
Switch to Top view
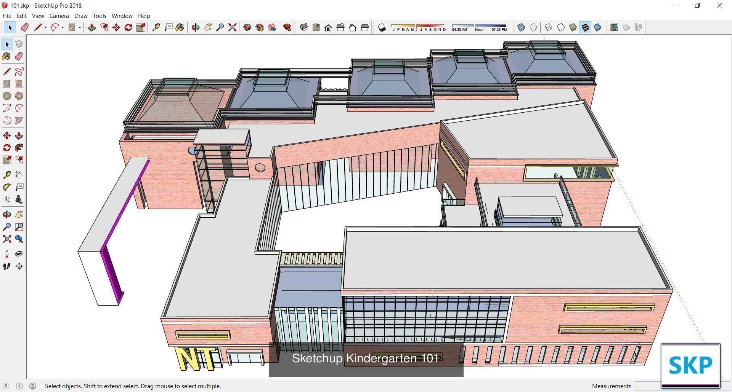coord(316,27)
